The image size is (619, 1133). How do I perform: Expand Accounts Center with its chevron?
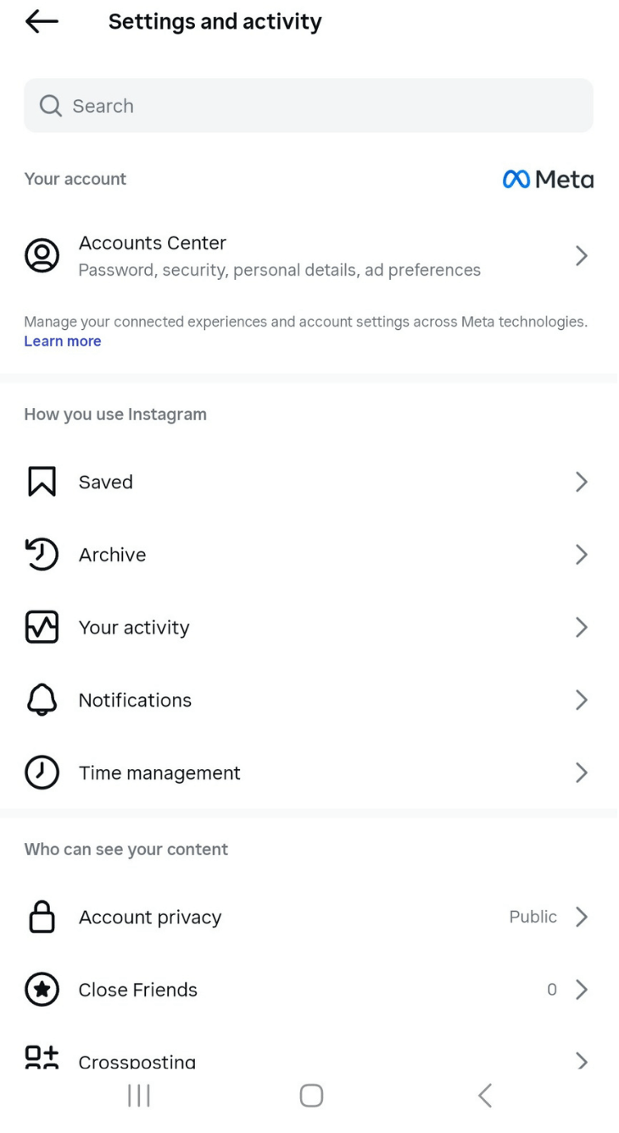point(582,255)
